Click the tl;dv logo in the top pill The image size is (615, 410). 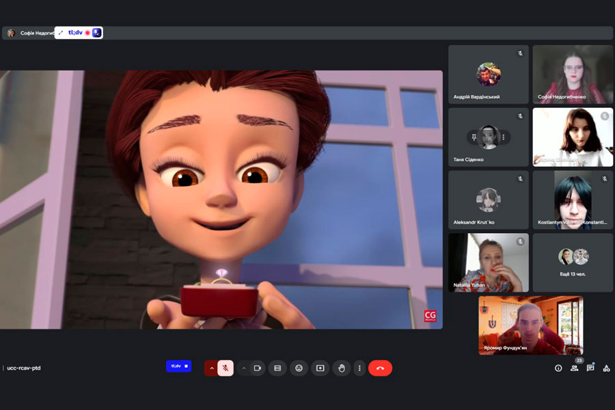click(x=75, y=33)
